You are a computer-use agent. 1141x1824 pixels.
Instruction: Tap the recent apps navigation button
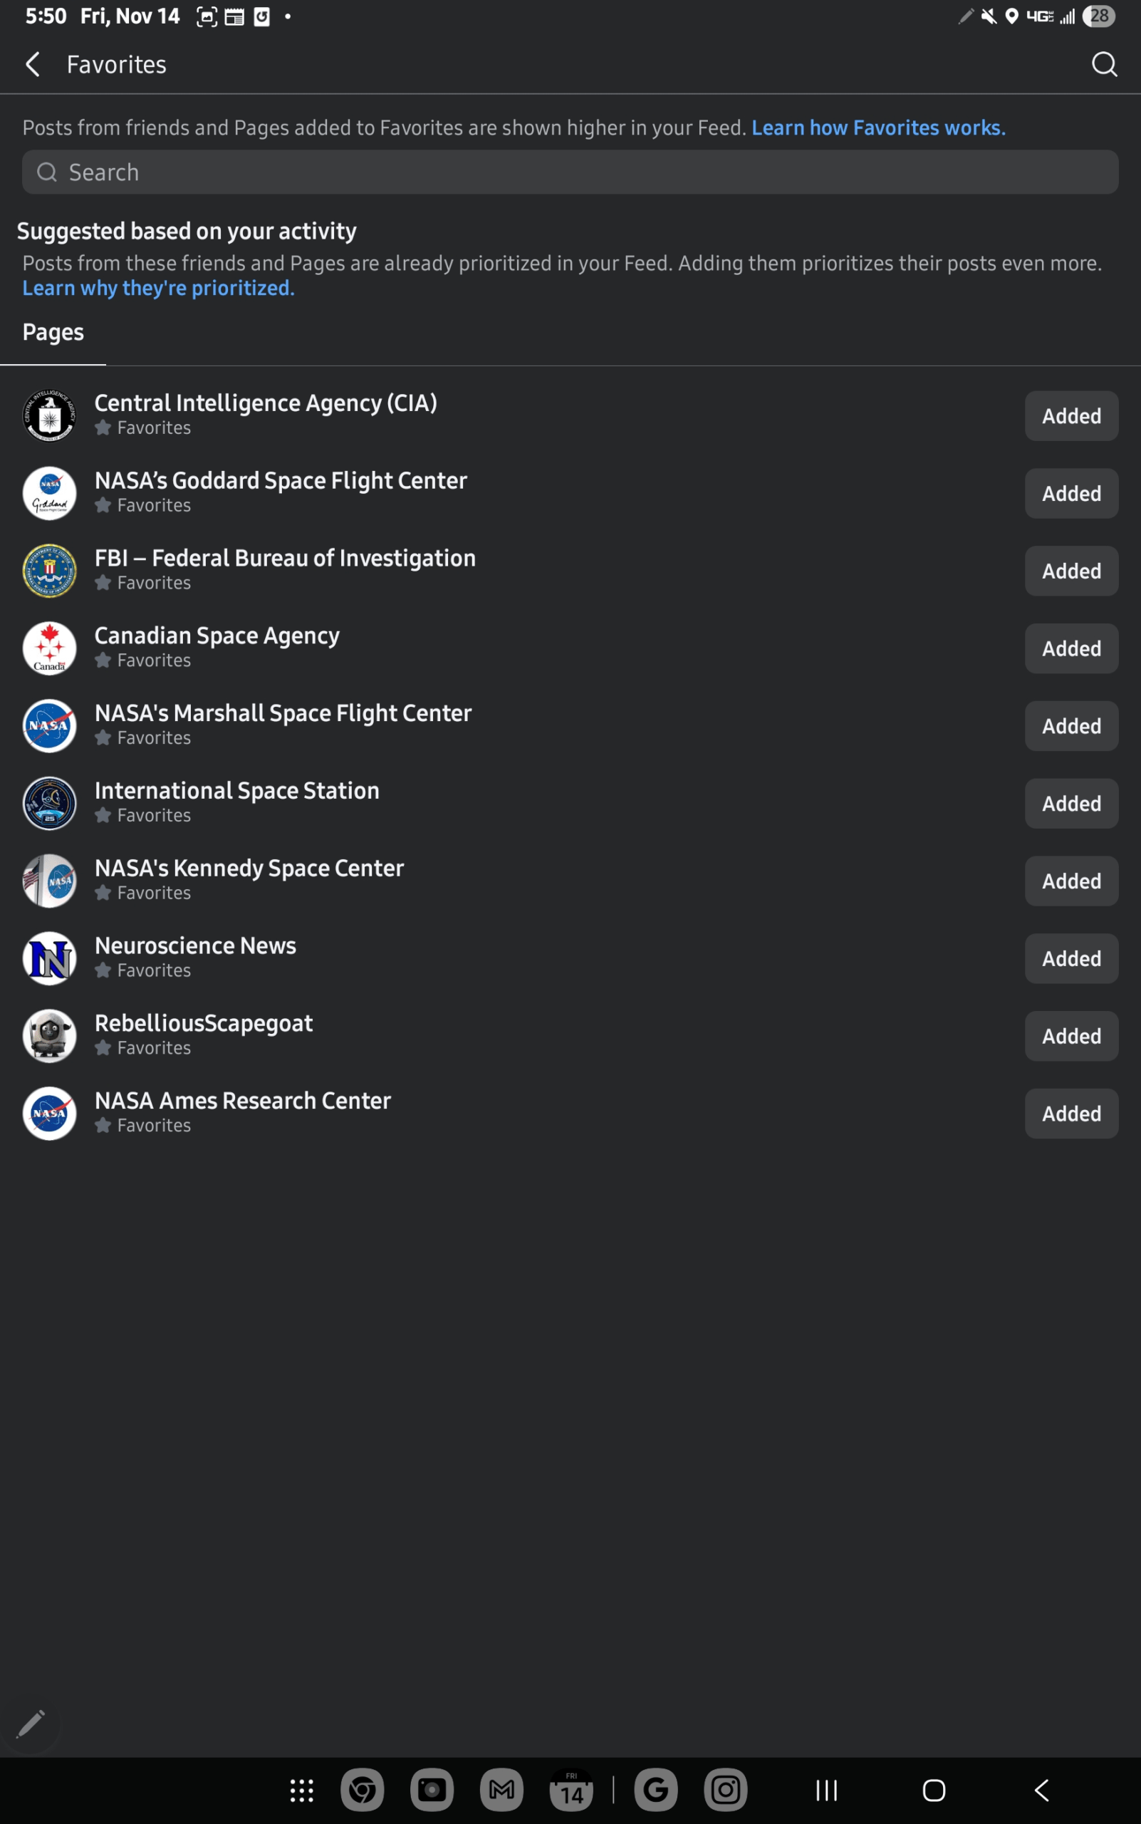[826, 1790]
